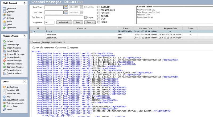Click the Search button
Screen dimensions: 213x117
(x=90, y=22)
